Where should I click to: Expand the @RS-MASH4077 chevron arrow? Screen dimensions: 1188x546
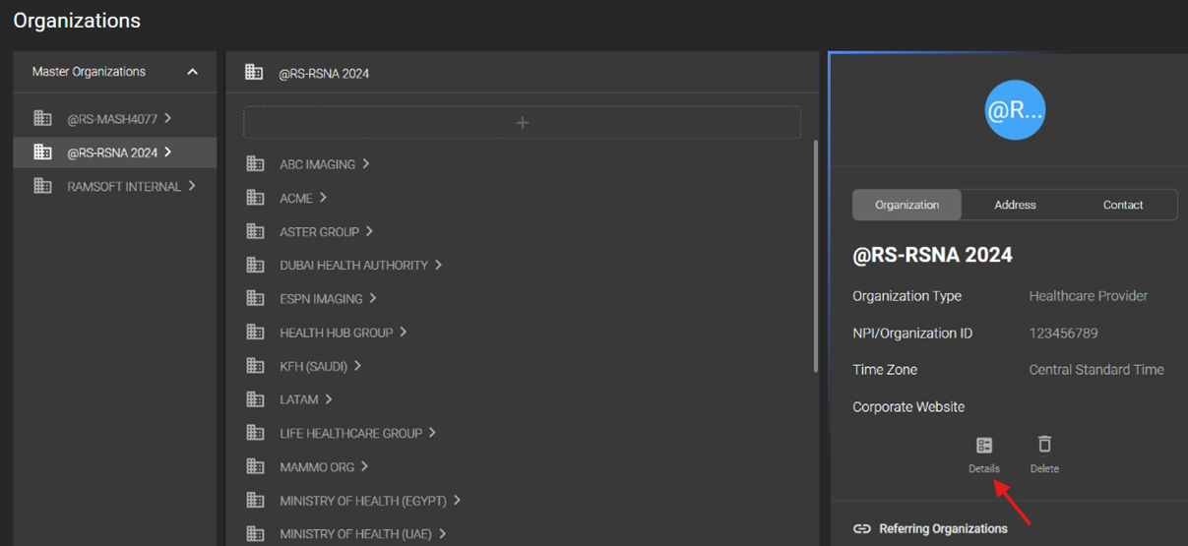click(x=168, y=118)
